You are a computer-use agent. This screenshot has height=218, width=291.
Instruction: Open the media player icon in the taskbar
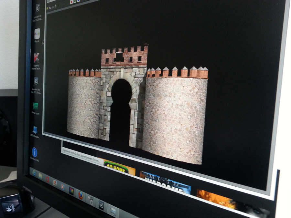[x=62, y=187]
